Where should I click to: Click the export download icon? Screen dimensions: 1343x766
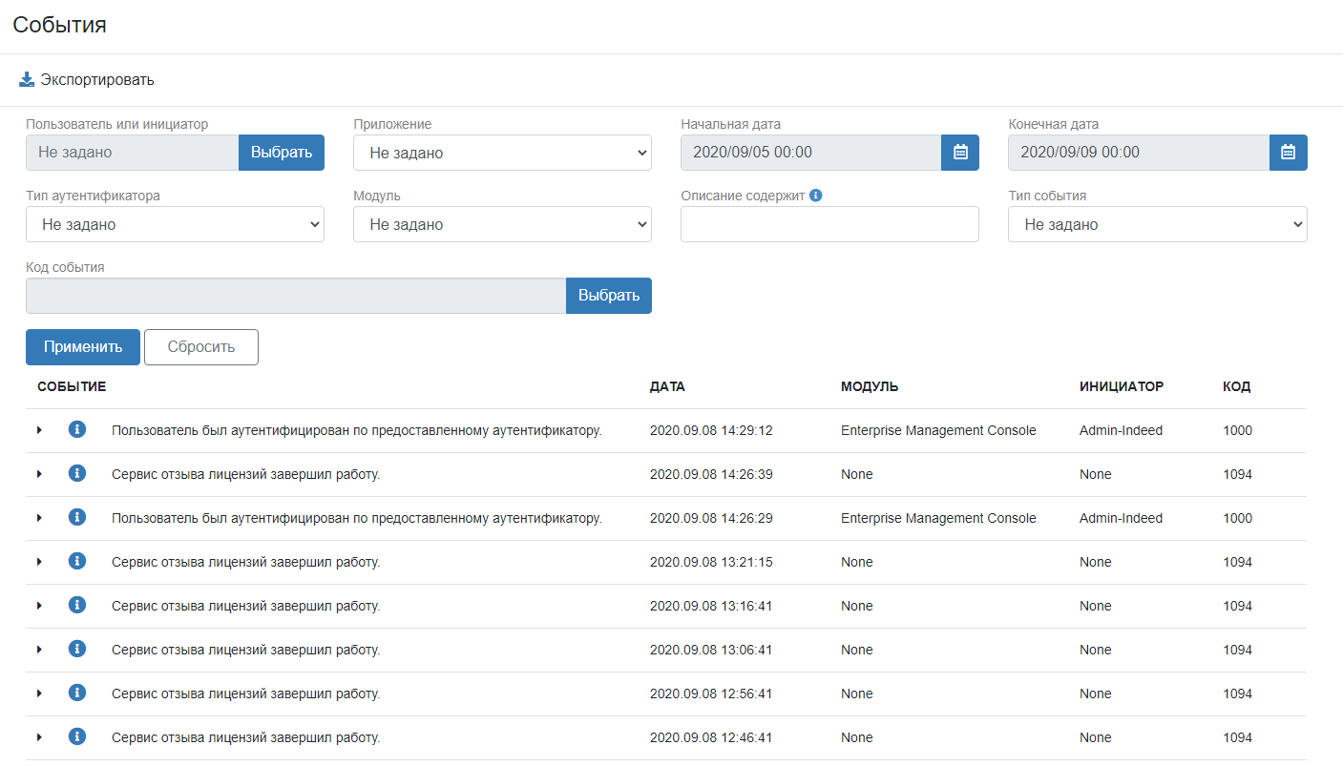pyautogui.click(x=27, y=79)
